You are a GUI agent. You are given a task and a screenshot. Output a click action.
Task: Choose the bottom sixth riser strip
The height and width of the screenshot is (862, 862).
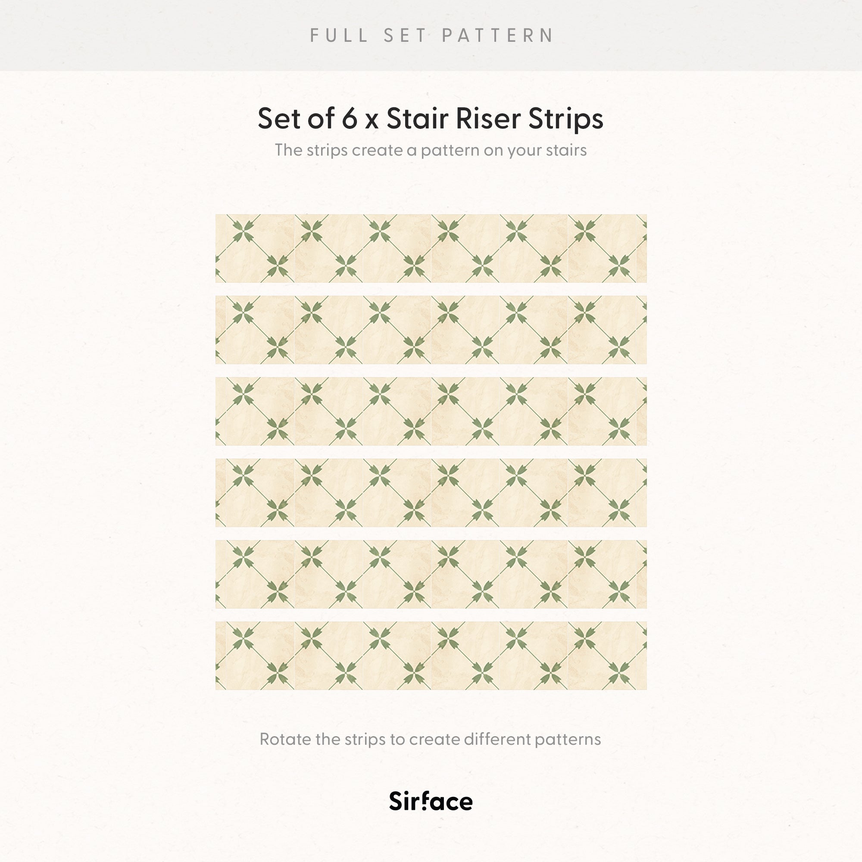[x=431, y=656]
